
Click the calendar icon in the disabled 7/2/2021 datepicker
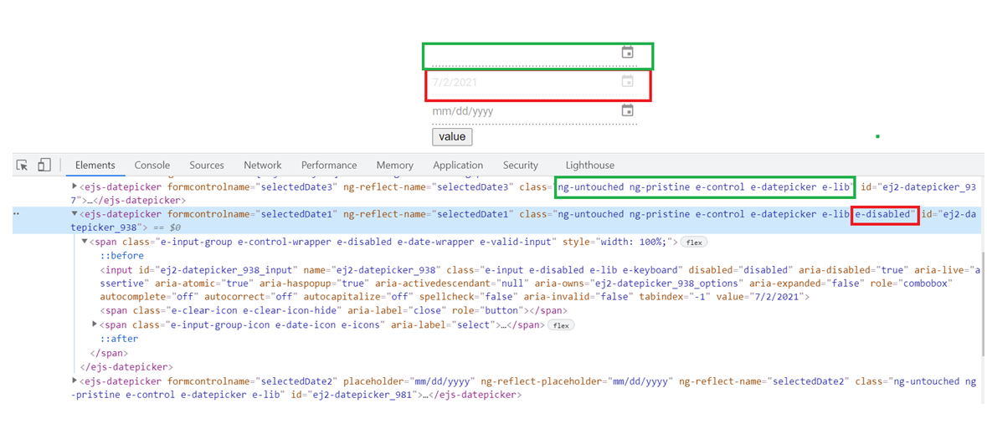coord(627,82)
